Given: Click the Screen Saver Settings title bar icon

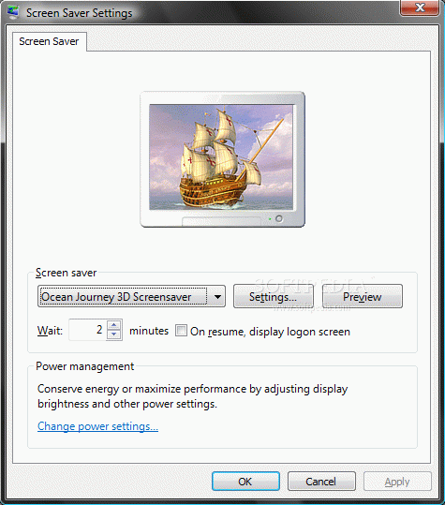Looking at the screenshot, I should point(13,12).
